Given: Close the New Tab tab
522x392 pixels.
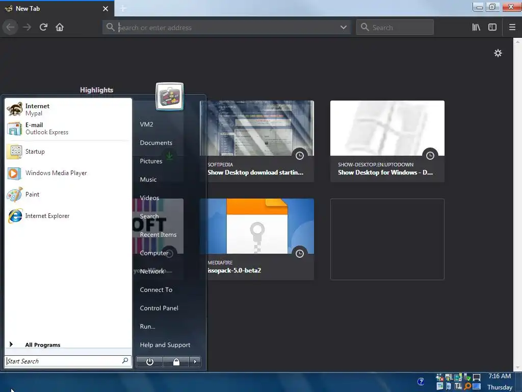Looking at the screenshot, I should tap(106, 9).
